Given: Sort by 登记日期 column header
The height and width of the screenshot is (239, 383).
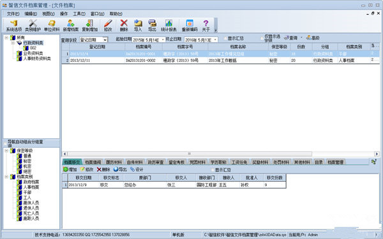Looking at the screenshot, I should pos(97,47).
